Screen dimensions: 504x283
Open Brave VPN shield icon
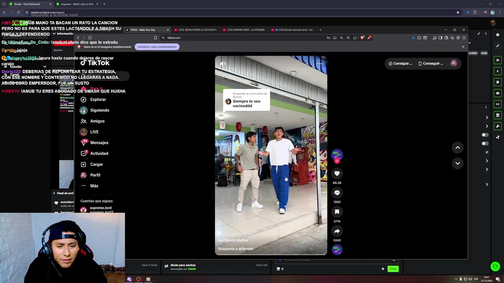(458, 38)
